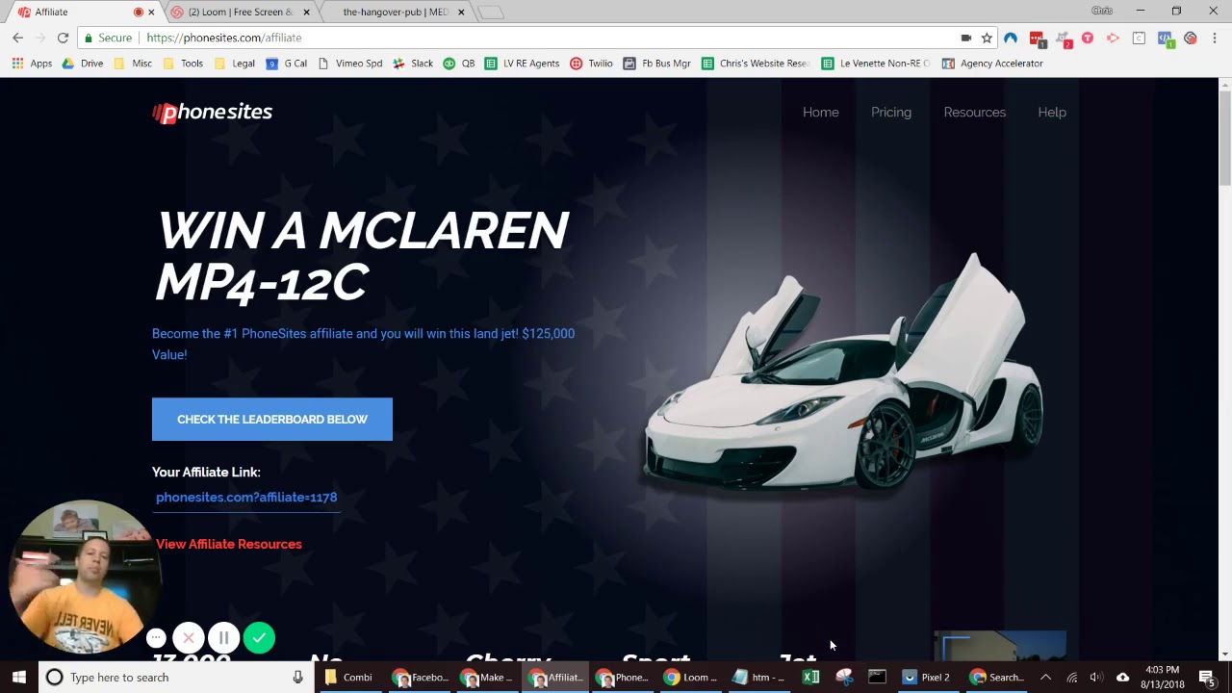
Task: Open the Twilio bookmark
Action: pos(591,64)
